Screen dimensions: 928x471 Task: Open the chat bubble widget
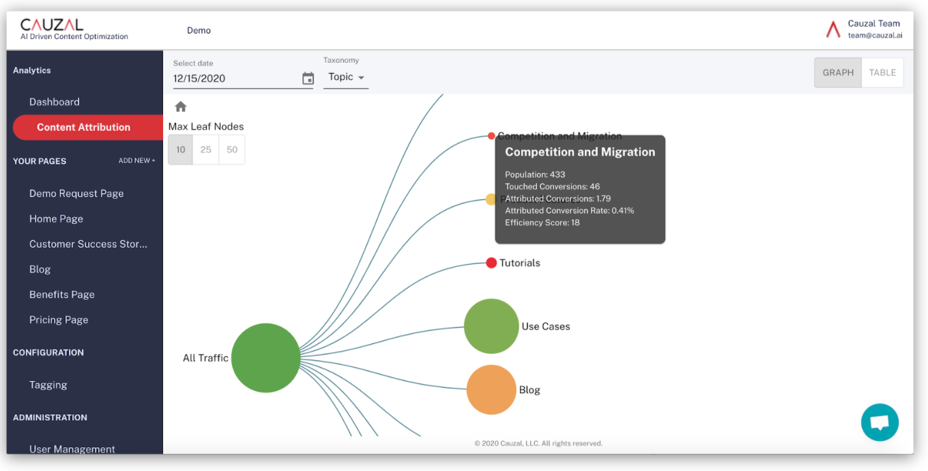[880, 423]
